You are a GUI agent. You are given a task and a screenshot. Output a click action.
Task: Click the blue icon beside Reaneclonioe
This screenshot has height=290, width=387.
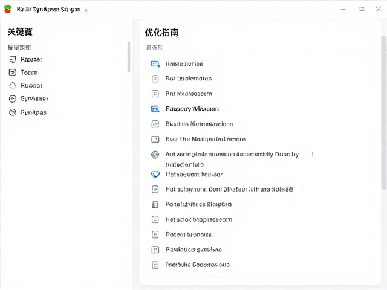point(155,64)
